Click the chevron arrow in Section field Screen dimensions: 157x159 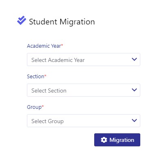pos(134,90)
